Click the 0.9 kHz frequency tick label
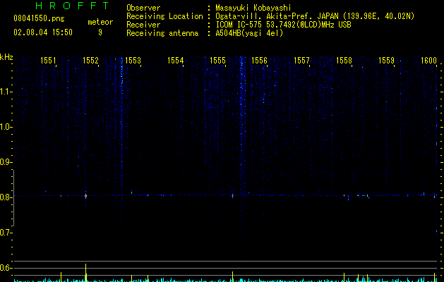This screenshot has width=444, height=282. coord(6,162)
